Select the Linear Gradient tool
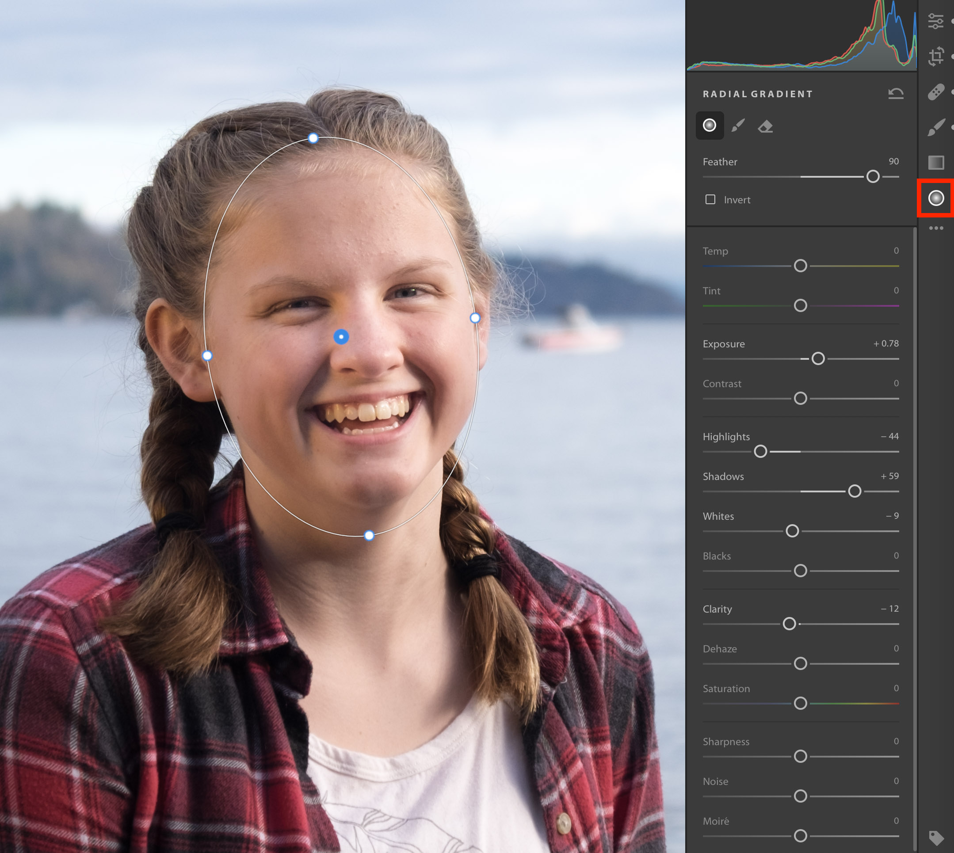The width and height of the screenshot is (954, 853). pyautogui.click(x=936, y=163)
